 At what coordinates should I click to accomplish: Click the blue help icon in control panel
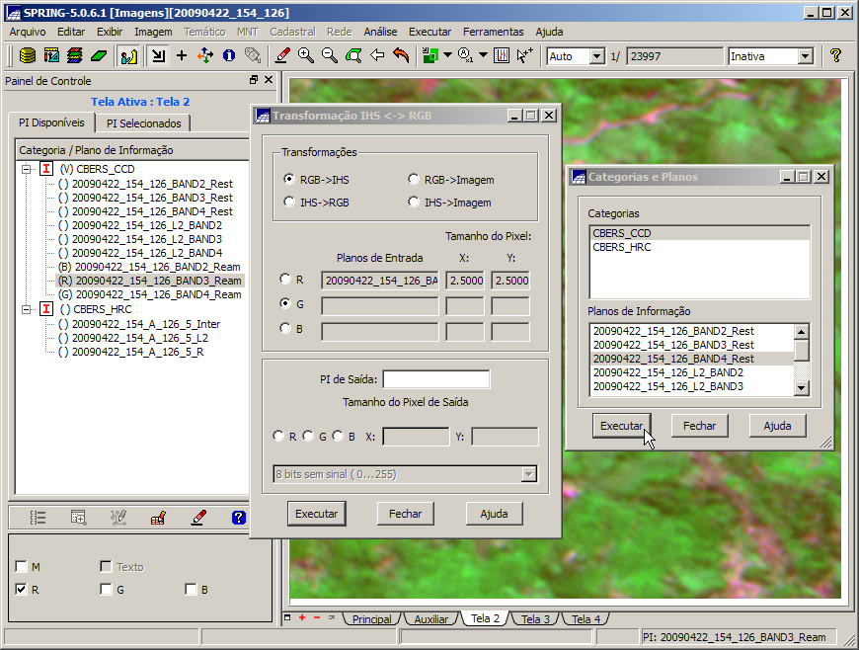point(238,517)
